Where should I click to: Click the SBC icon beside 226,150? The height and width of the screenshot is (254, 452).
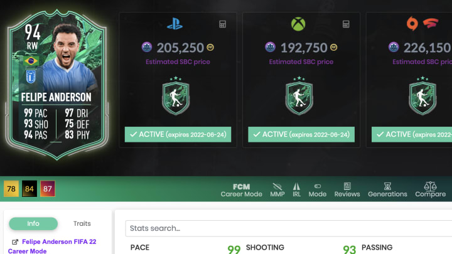pyautogui.click(x=394, y=47)
